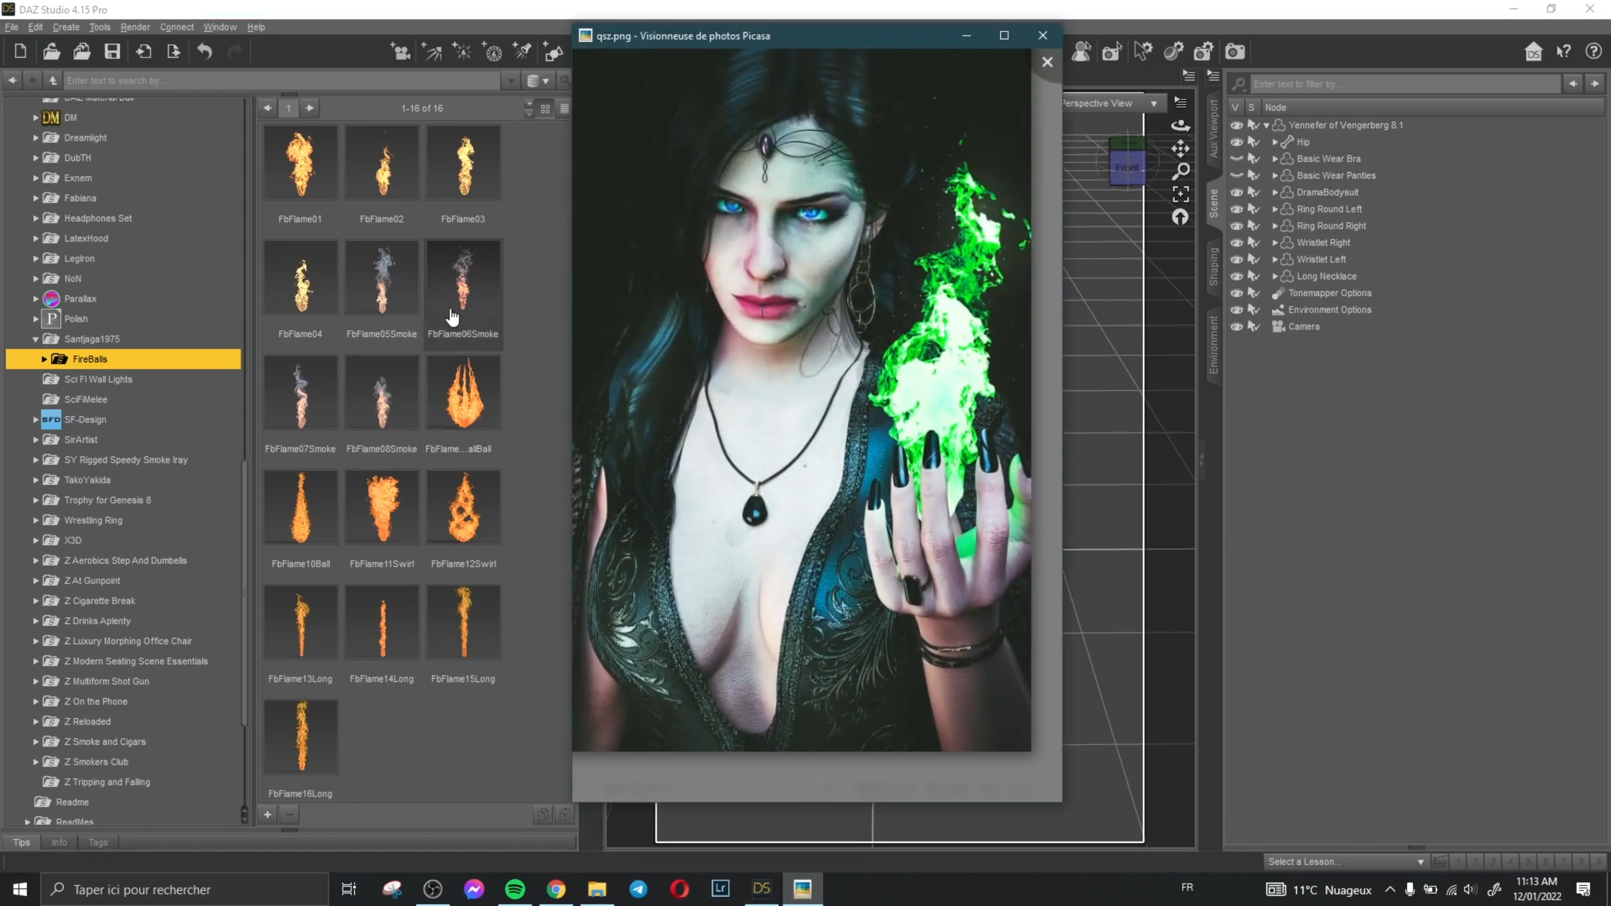Open the Create menu
Screen dimensions: 1611x906
coord(66,27)
